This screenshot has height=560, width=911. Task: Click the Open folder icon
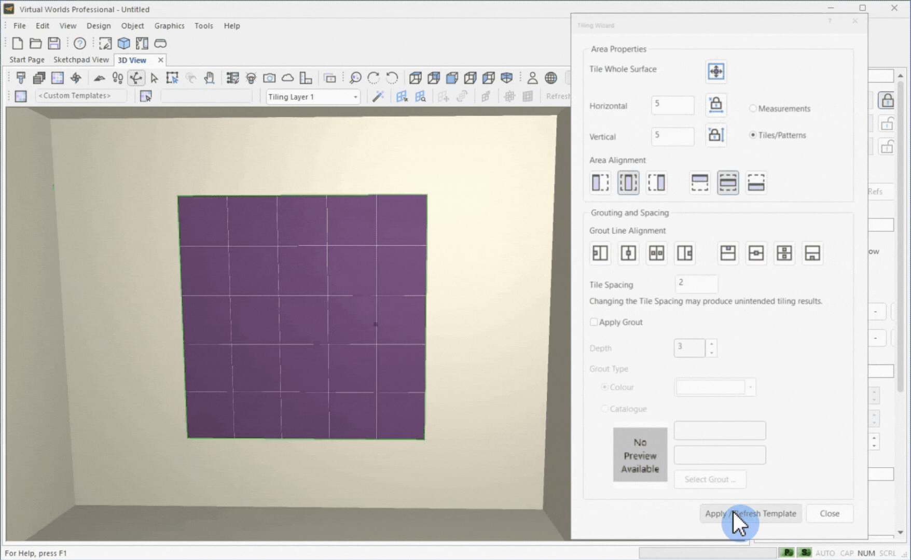click(35, 43)
